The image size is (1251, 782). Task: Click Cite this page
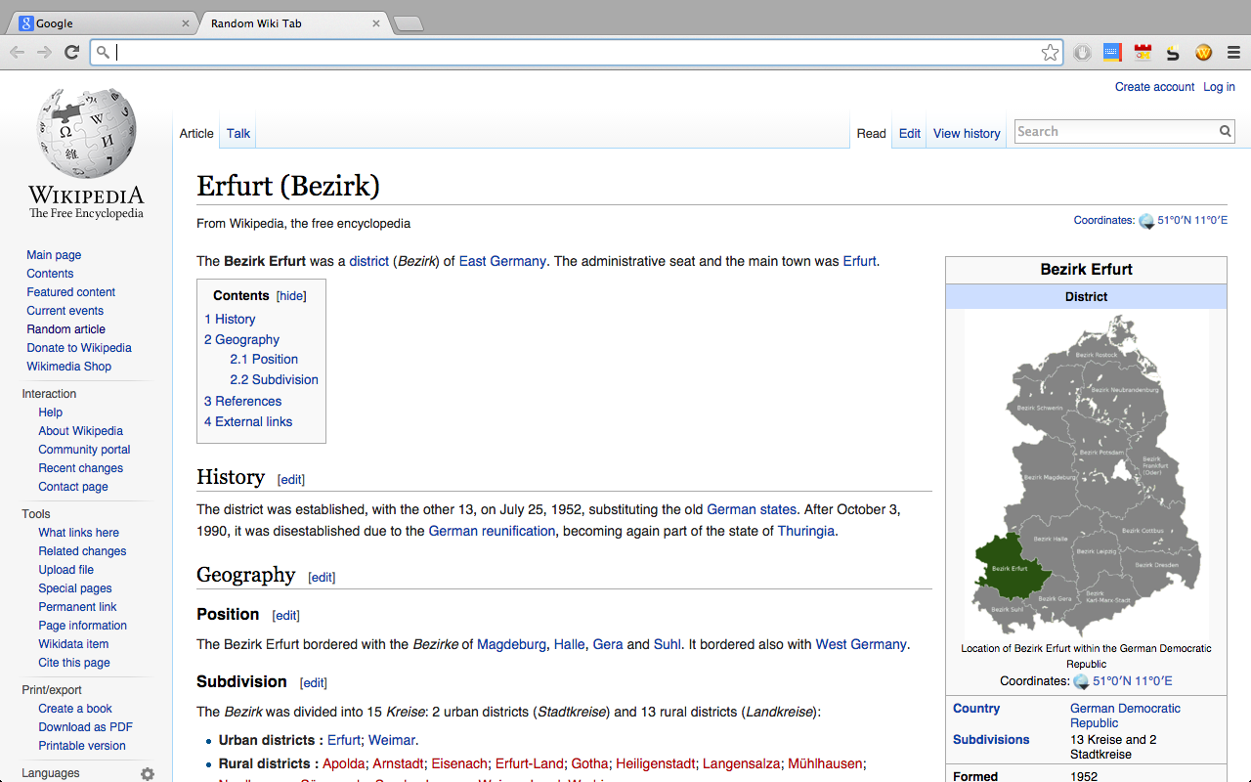(x=74, y=663)
